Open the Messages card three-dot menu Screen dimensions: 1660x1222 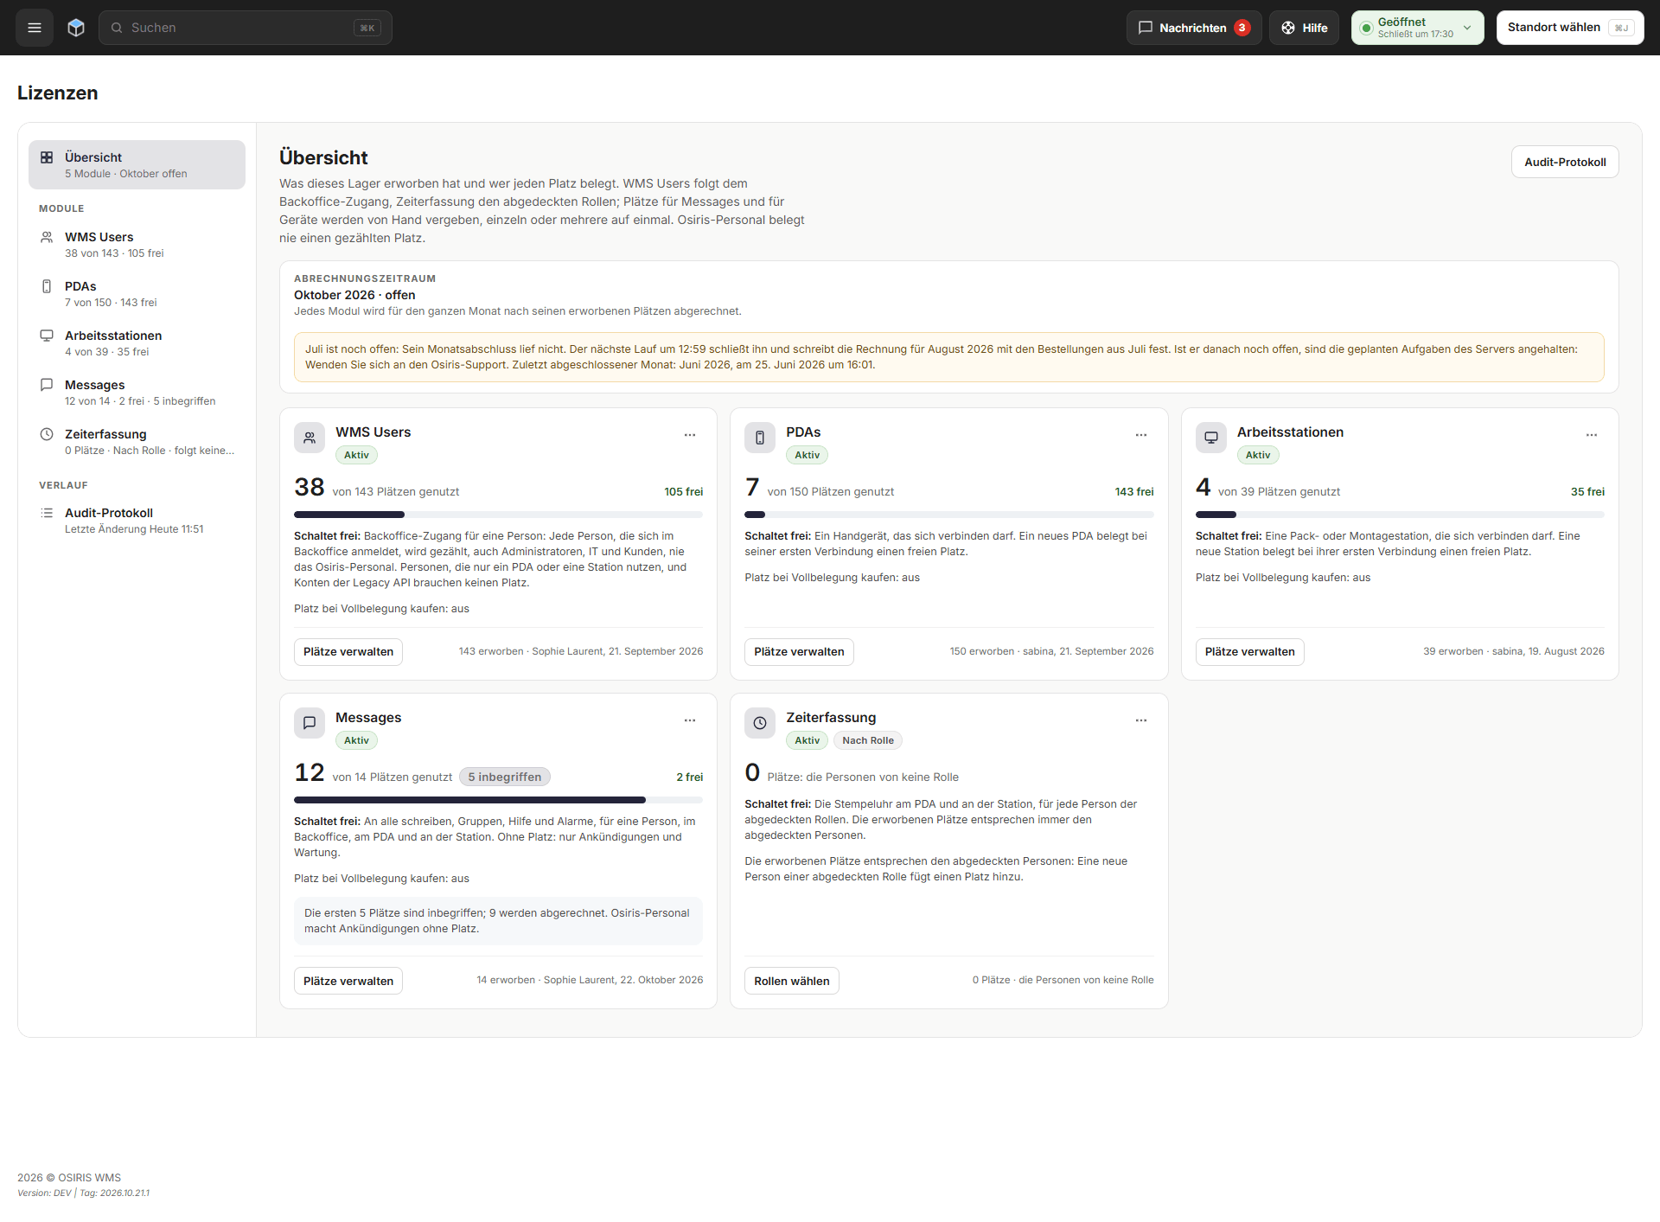click(x=690, y=720)
